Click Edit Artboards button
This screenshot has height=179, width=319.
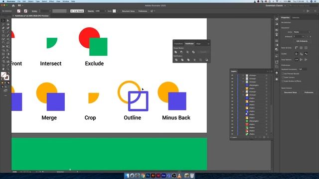click(302, 41)
